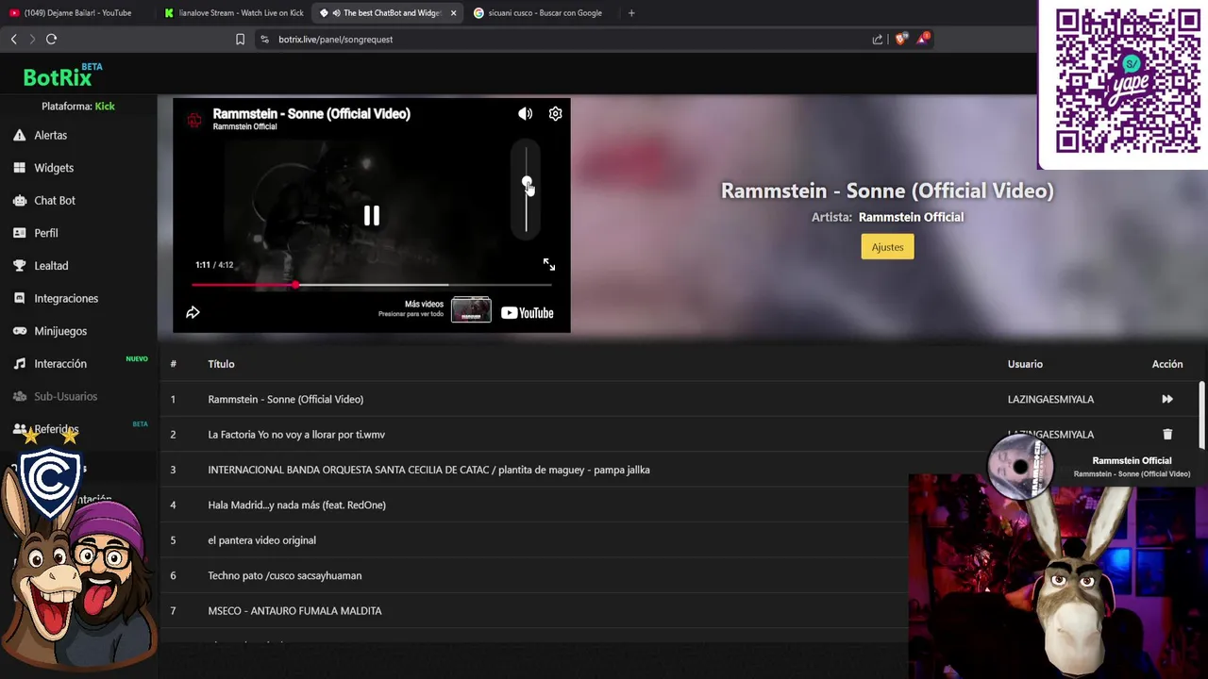Click the bookmark icon in address bar
Screen dimensions: 1208x679
point(240,40)
